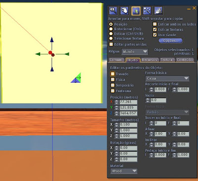The image size is (198, 181).
Task: Click the Tamanho Z size field
Action: point(128,136)
